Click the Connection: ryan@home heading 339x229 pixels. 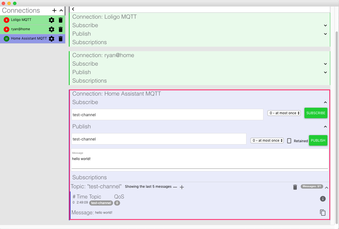point(103,55)
